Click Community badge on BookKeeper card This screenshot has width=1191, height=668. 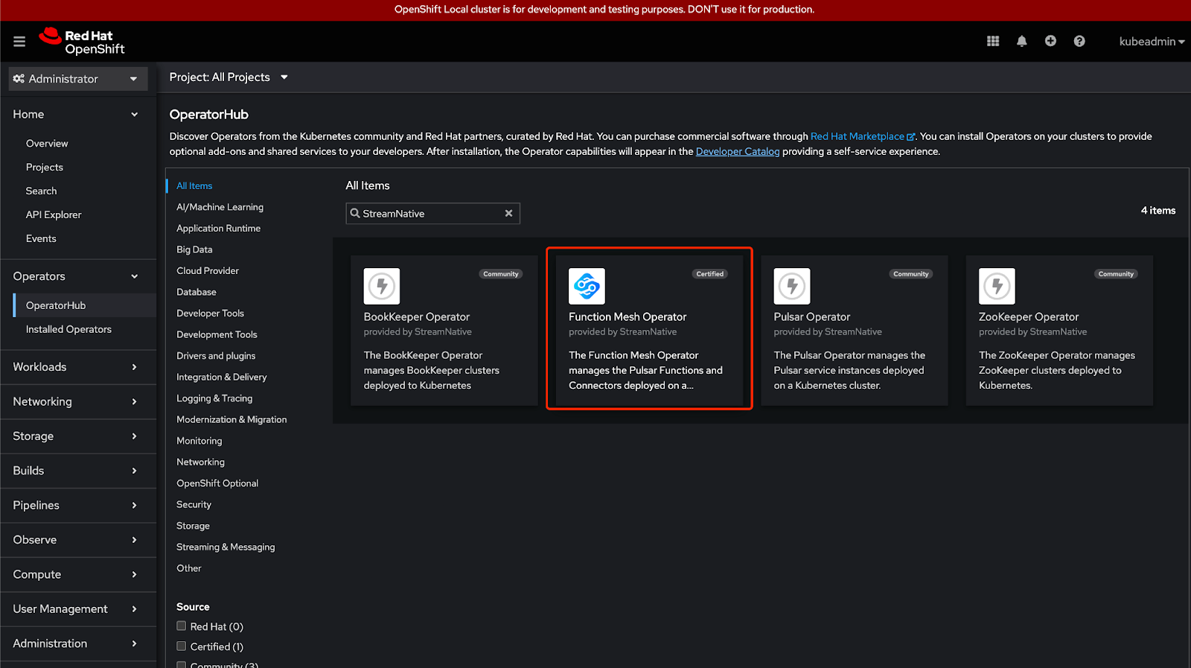[500, 274]
